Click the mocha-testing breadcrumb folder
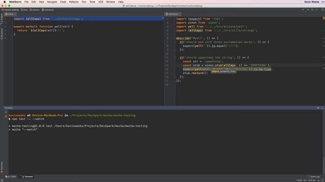 click(10, 10)
